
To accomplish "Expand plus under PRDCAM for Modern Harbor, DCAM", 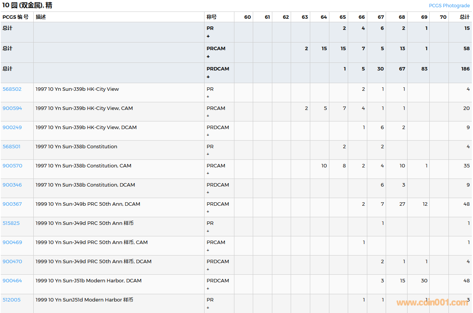I will pos(208,288).
